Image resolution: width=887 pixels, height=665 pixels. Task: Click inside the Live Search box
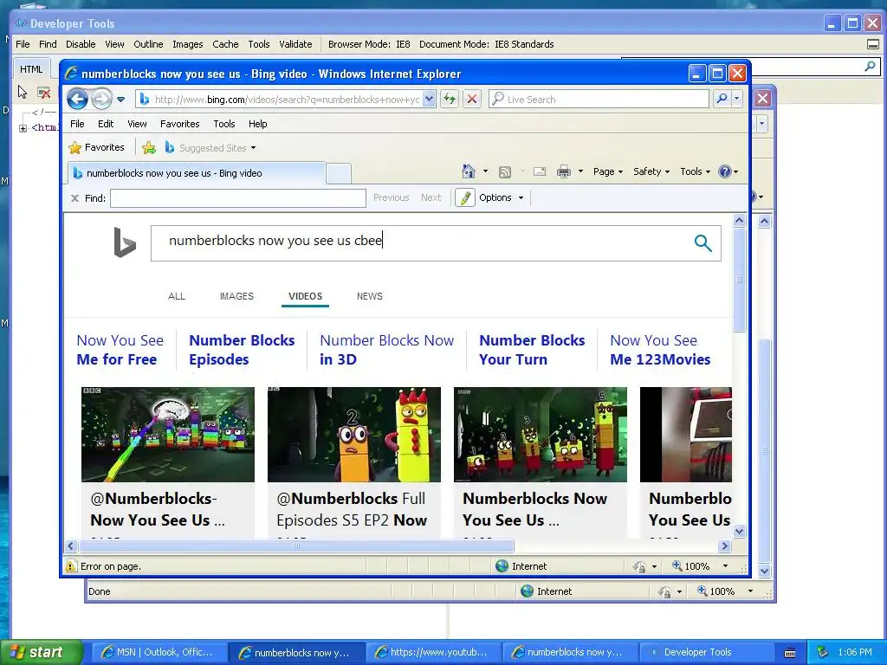pyautogui.click(x=599, y=99)
